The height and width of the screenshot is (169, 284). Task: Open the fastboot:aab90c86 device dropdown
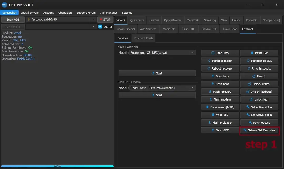(x=93, y=19)
